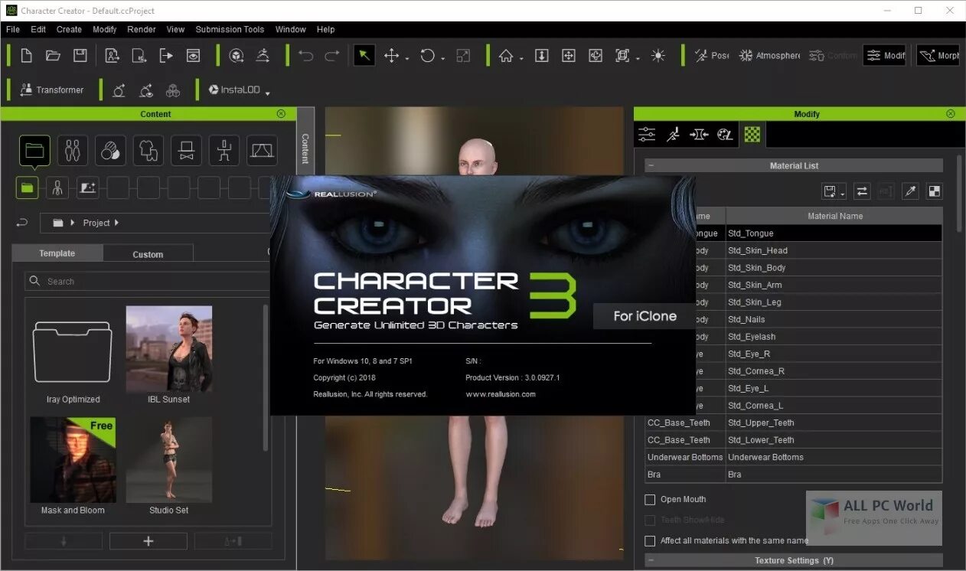Select the Stage curtains category icon
Image resolution: width=966 pixels, height=571 pixels.
262,151
